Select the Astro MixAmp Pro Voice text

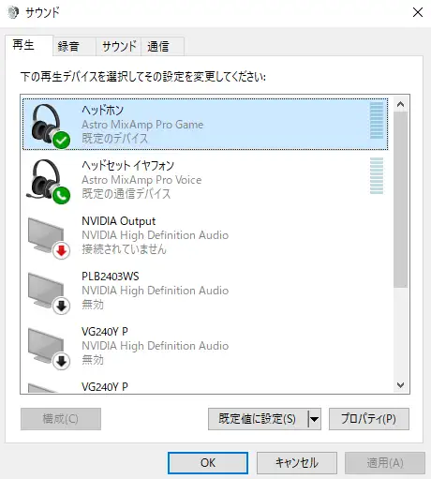[141, 180]
